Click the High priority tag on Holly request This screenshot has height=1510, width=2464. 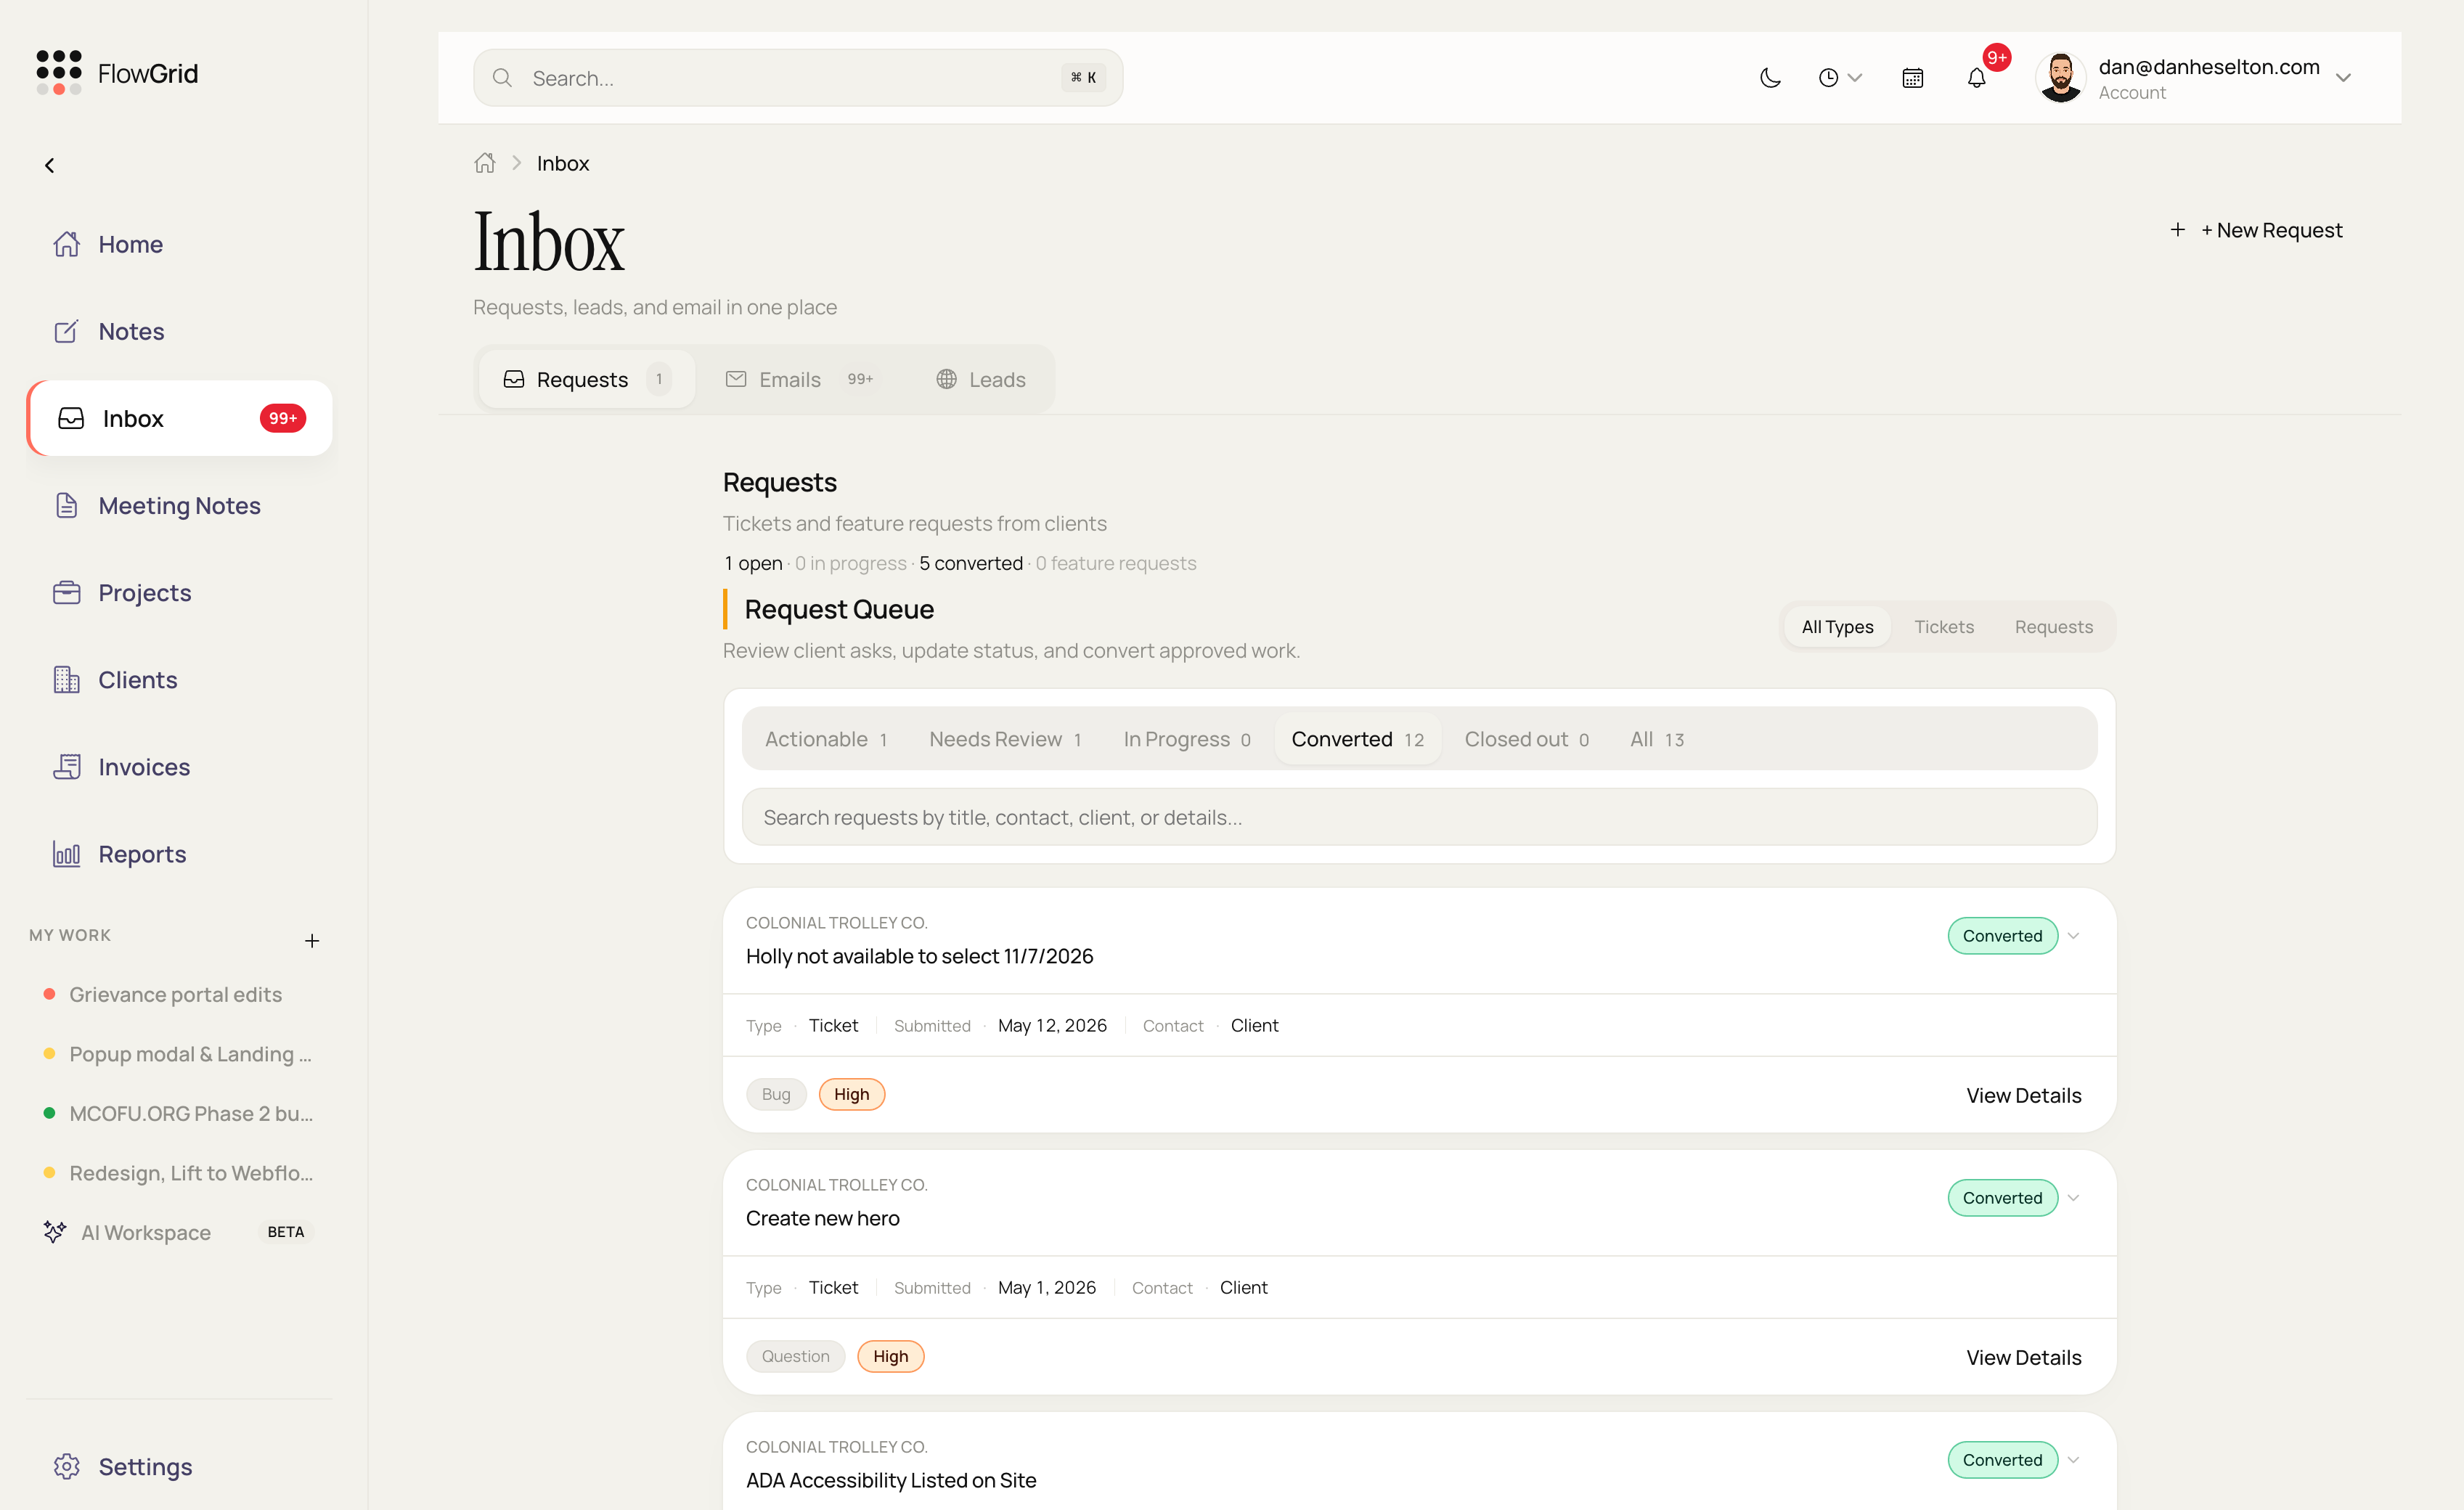[852, 1094]
